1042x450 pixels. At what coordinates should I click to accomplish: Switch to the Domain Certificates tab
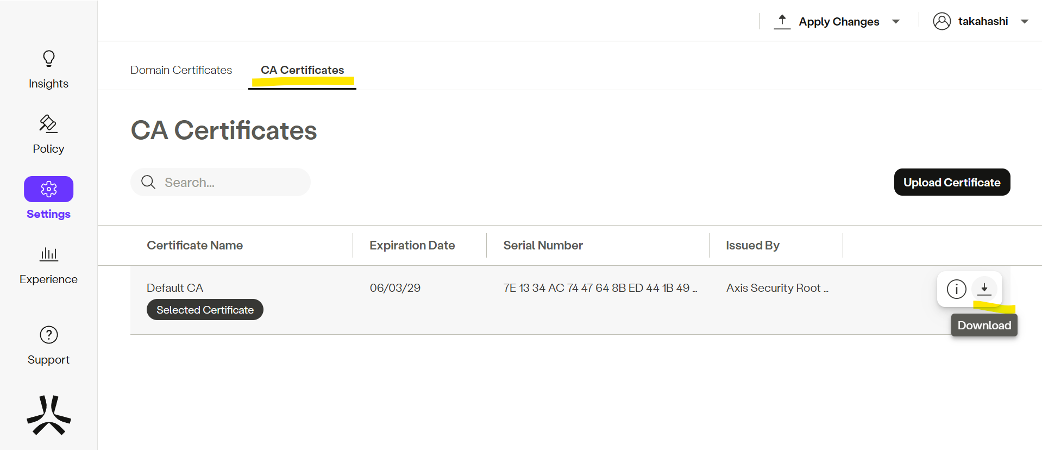point(181,70)
